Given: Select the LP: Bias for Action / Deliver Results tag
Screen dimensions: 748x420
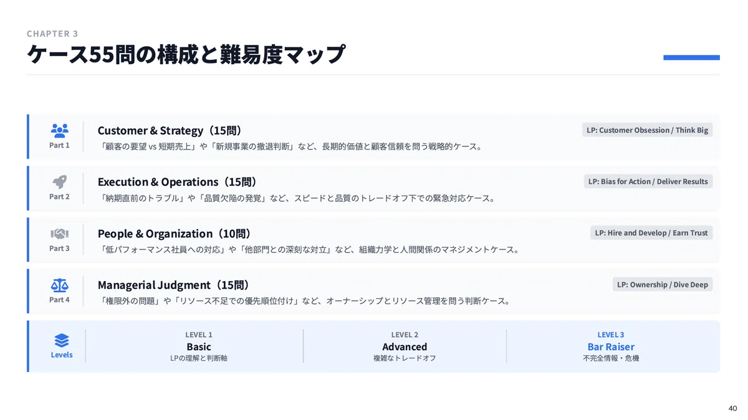Looking at the screenshot, I should [648, 181].
